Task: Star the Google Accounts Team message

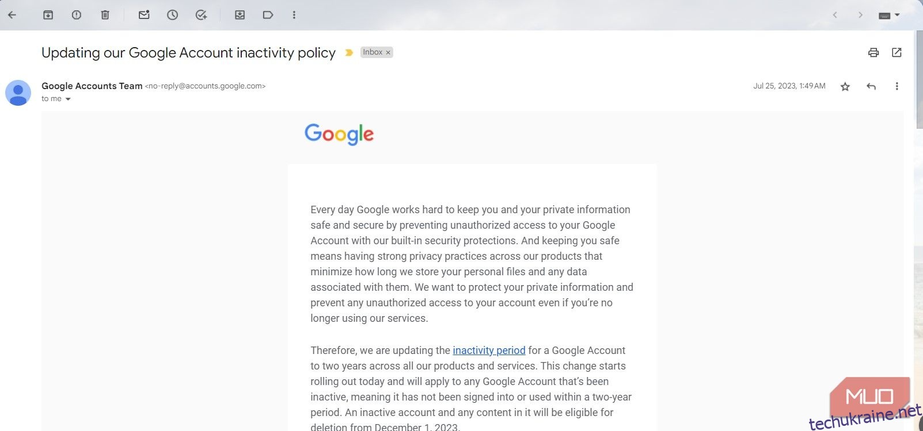Action: coord(845,87)
